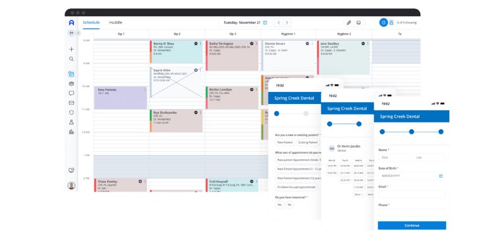Click the plus icon in left sidebar
Viewport: 504px width, 252px height.
[x=71, y=49]
